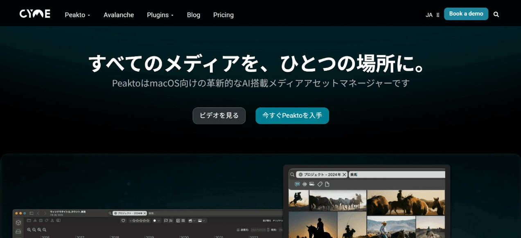The width and height of the screenshot is (521, 238).
Task: Click the search field containing 乗馬
Action: click(x=397, y=175)
